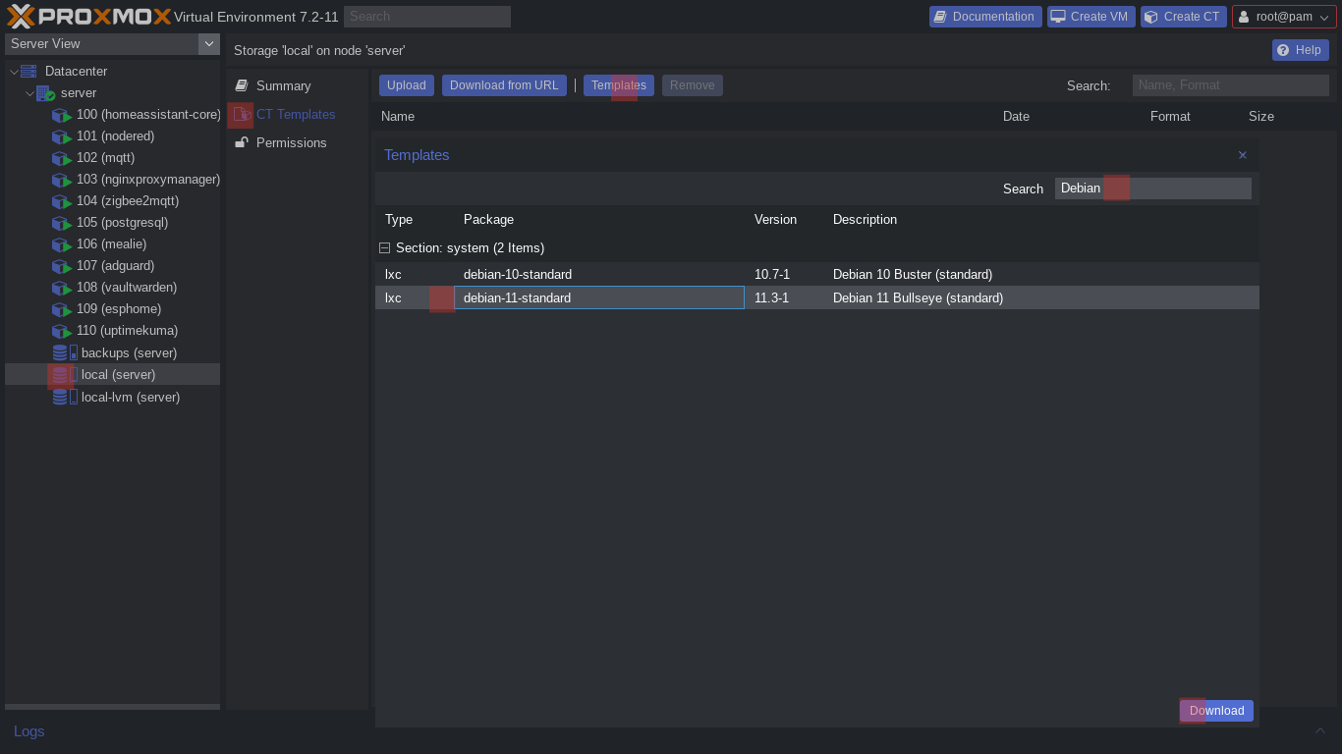Select backups (server) tree item

[x=112, y=352]
